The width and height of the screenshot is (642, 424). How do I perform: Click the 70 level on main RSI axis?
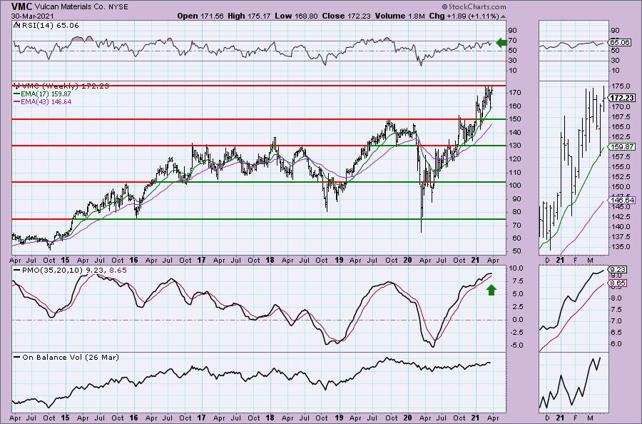(x=513, y=41)
